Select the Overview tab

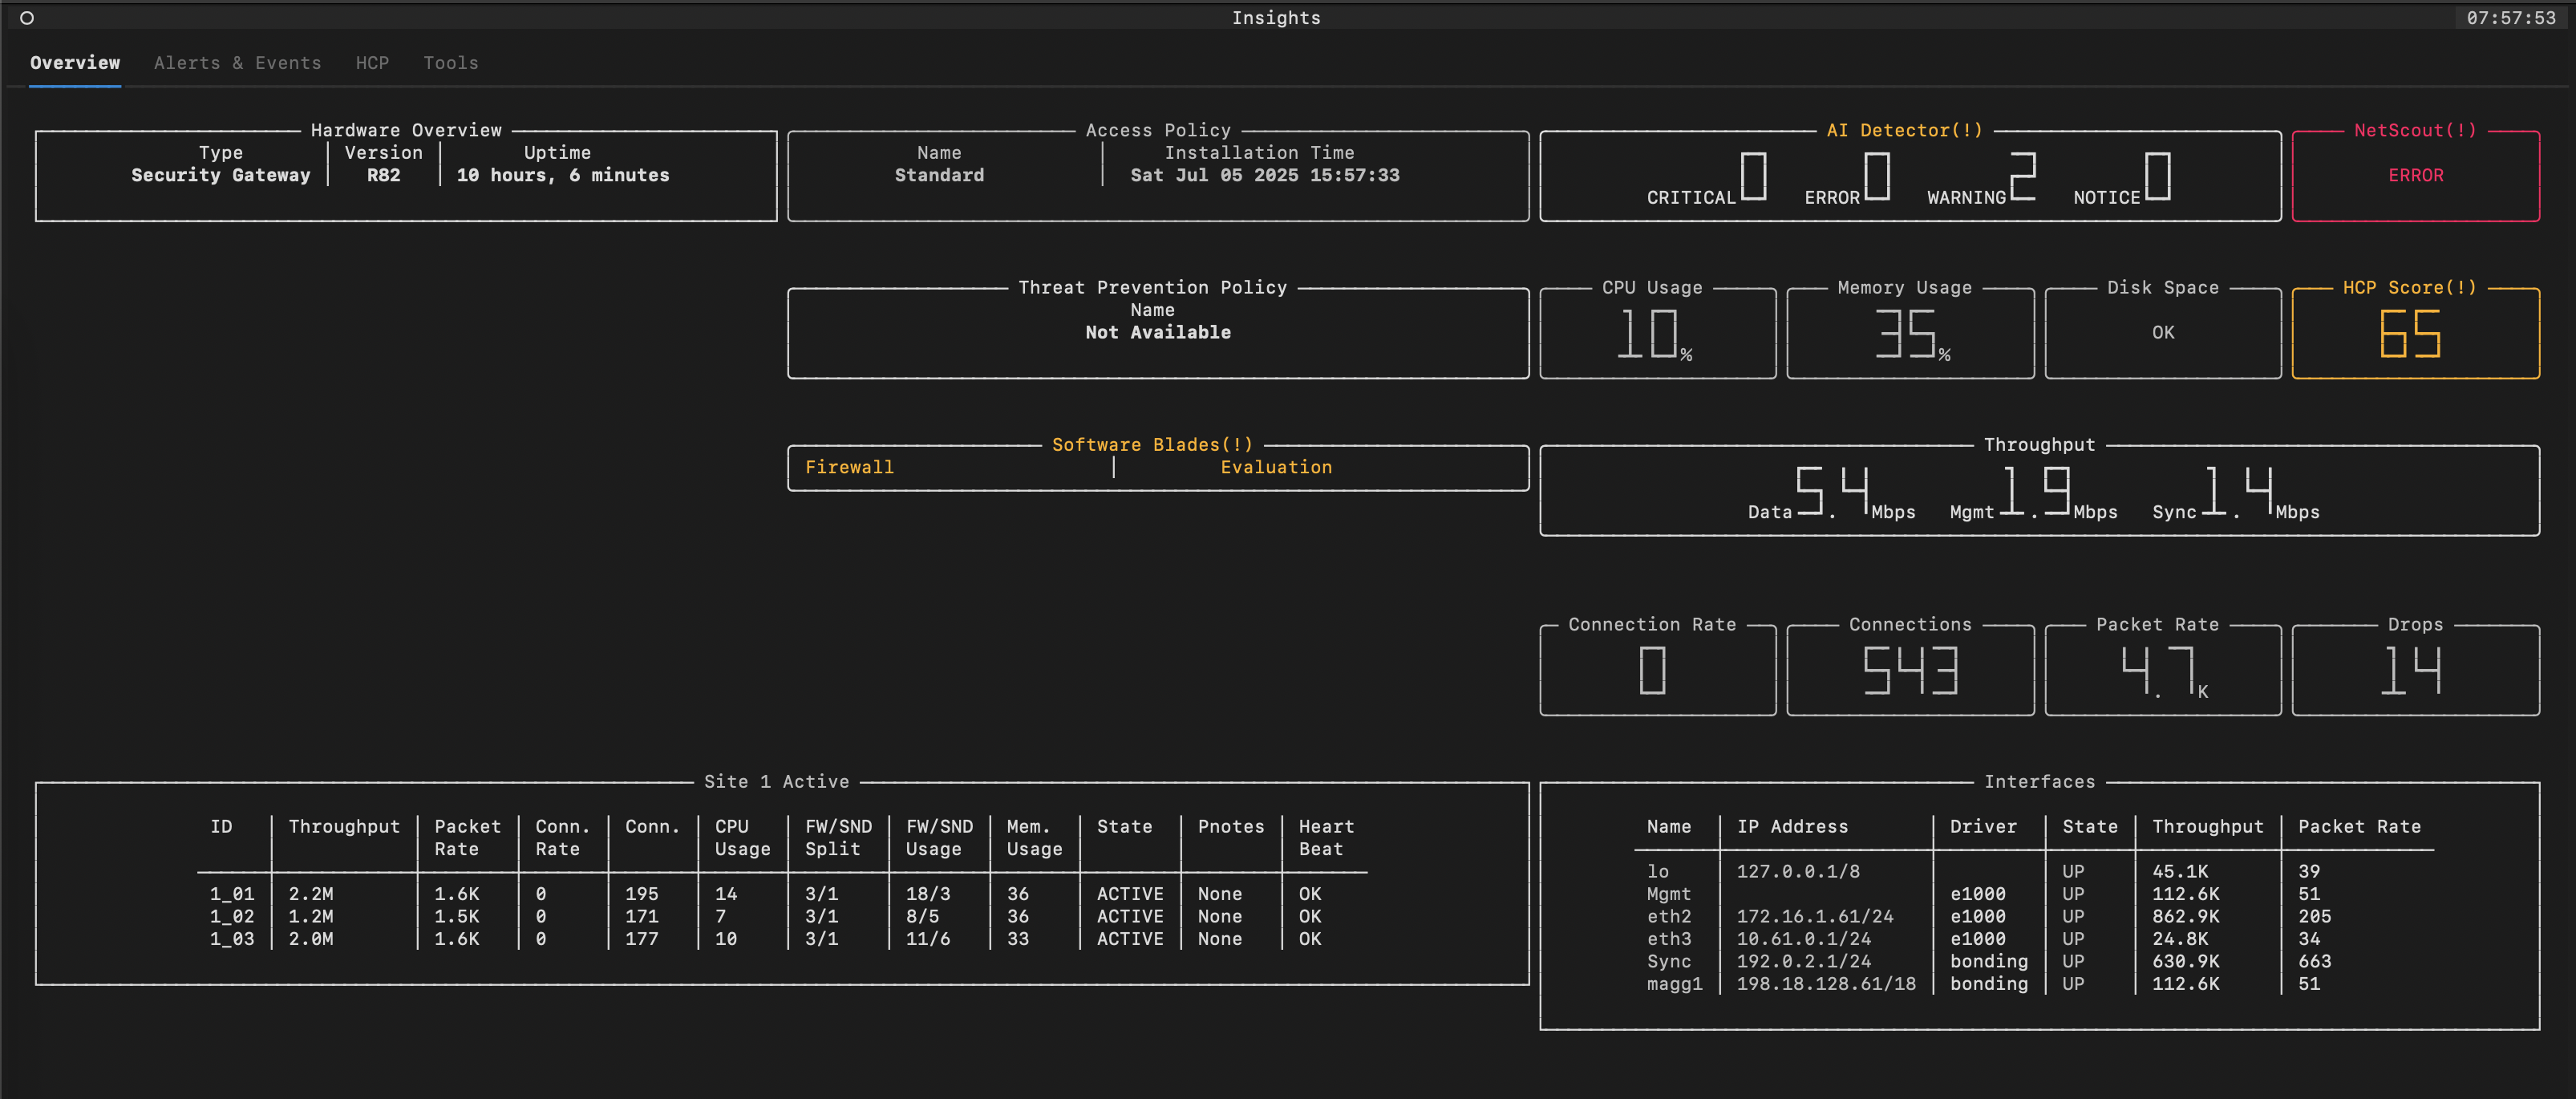click(x=75, y=63)
